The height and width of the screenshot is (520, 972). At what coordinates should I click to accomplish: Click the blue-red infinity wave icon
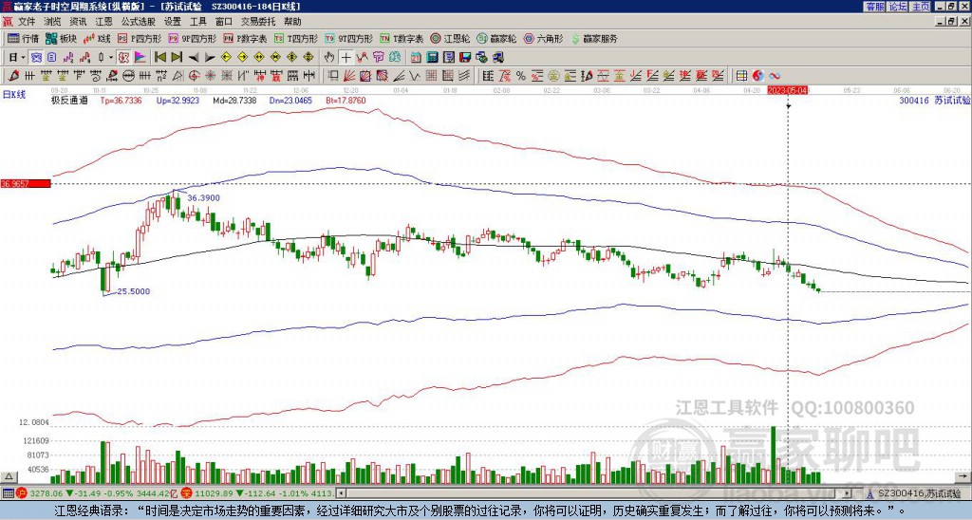[775, 76]
